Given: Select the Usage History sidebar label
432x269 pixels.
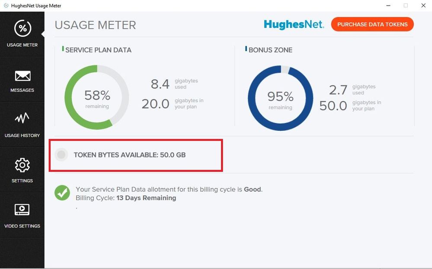Looking at the screenshot, I should point(22,136).
